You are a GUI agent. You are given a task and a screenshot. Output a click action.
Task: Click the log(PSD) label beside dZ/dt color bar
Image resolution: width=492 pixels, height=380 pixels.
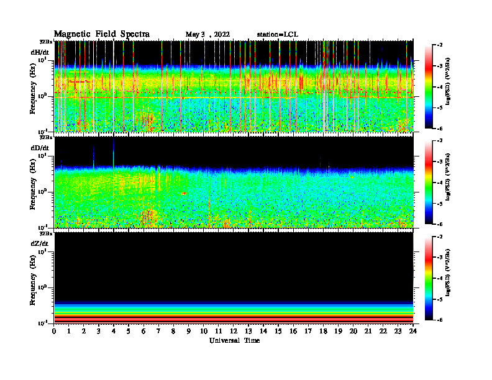tap(448, 273)
